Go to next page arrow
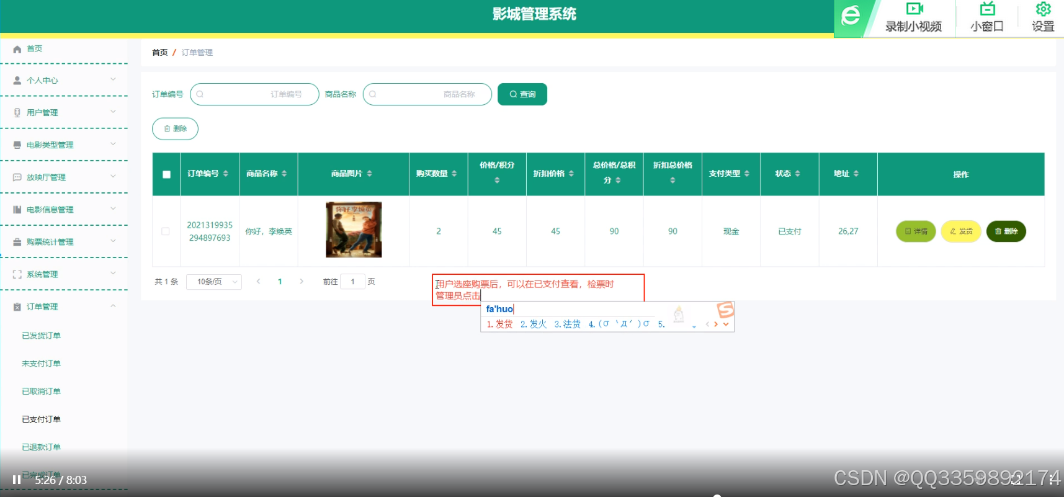1064x497 pixels. click(x=302, y=282)
